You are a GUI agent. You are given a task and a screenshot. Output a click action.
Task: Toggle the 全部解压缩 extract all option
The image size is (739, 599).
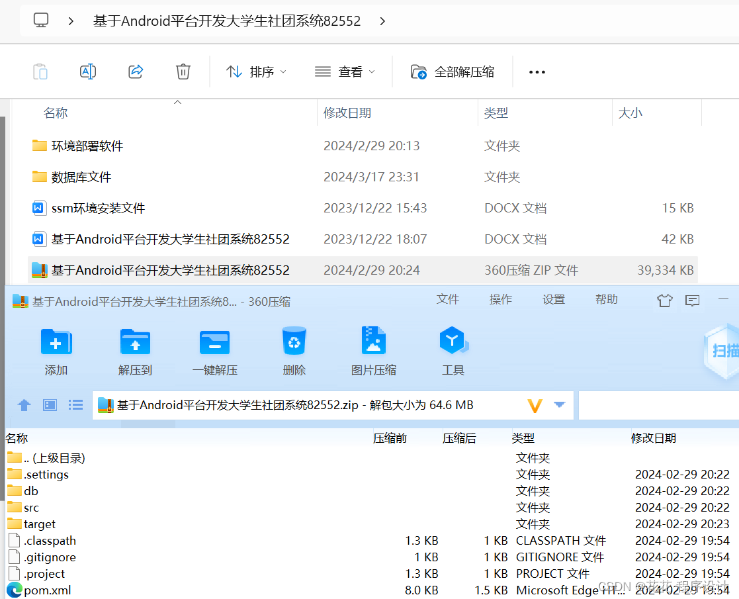(452, 71)
